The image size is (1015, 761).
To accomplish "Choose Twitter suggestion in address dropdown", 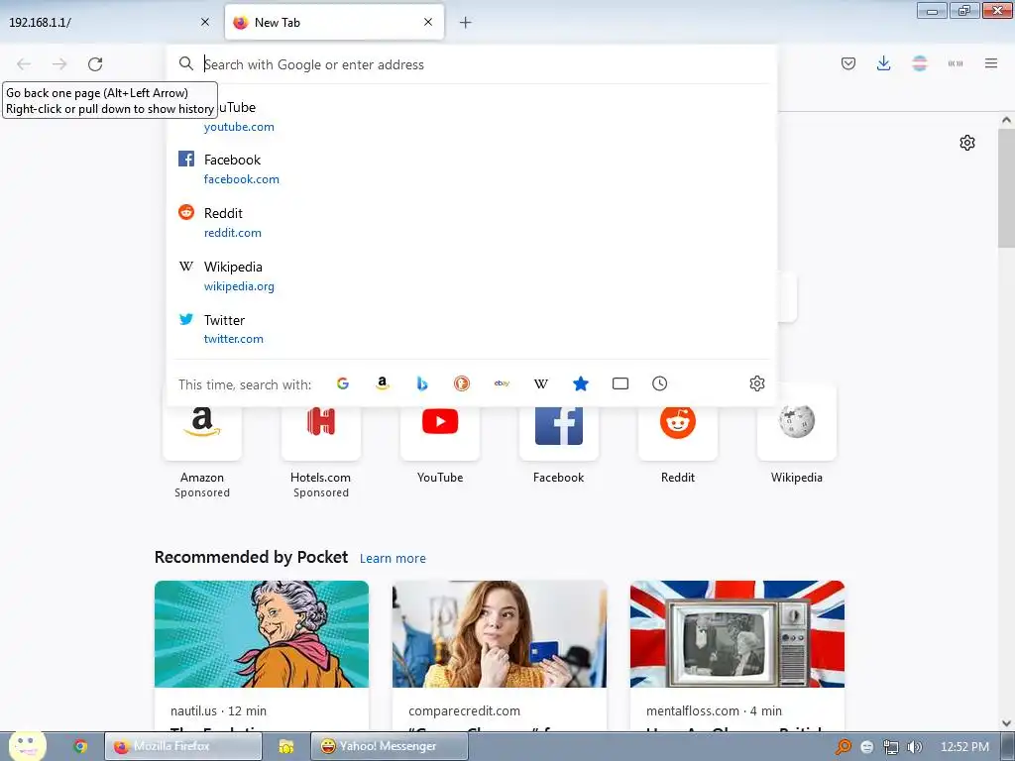I will (x=471, y=329).
